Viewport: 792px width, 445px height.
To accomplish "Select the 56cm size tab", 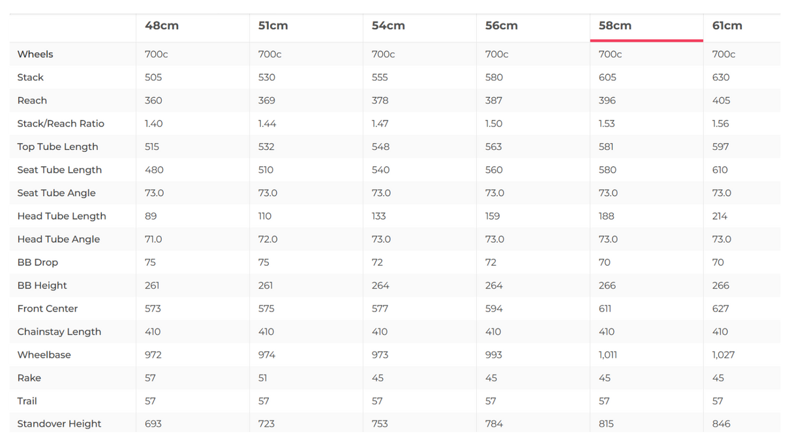I will click(x=501, y=26).
